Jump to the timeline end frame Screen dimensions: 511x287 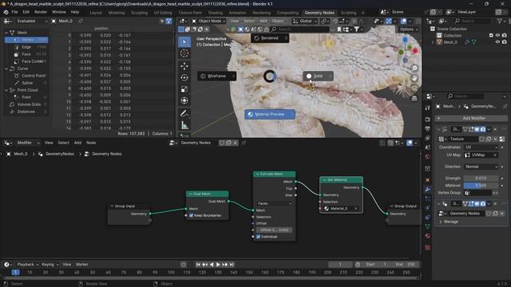232,265
